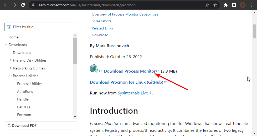Open AutoRuns page
257x136 pixels.
[25, 92]
